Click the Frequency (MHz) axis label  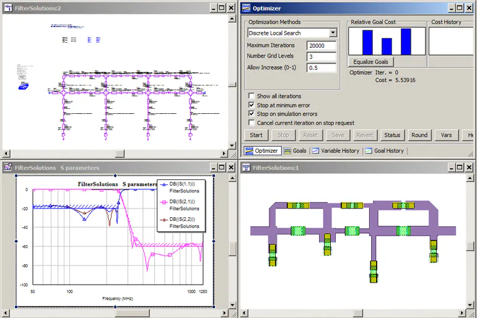[118, 299]
